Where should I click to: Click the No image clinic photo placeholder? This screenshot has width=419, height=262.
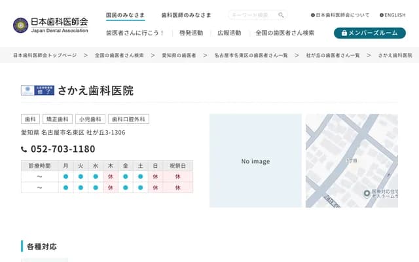(x=255, y=161)
